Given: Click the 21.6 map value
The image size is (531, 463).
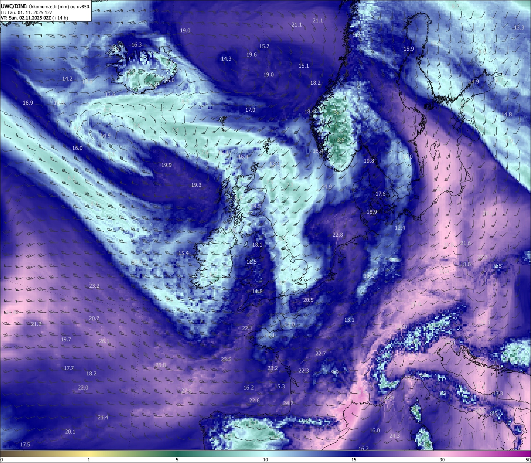Looking at the screenshot, I should click(465, 243).
